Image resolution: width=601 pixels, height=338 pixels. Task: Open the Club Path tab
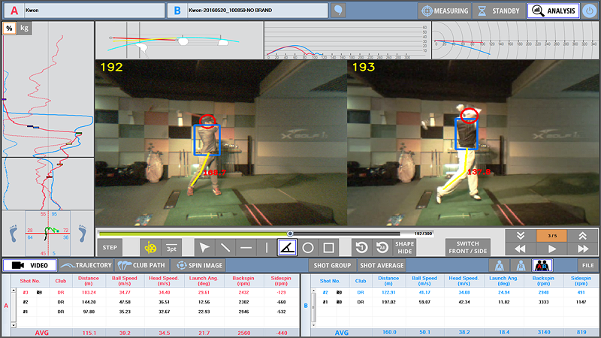click(141, 265)
